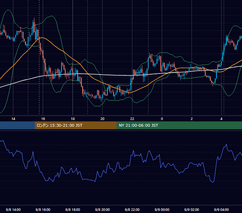Screen dimensions: 242x213
Task: Click the 18 hour label on the upper axis
Action: 73,119
